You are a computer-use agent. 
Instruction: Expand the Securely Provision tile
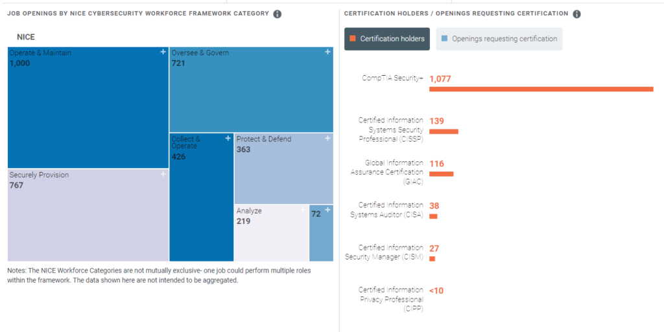point(163,174)
